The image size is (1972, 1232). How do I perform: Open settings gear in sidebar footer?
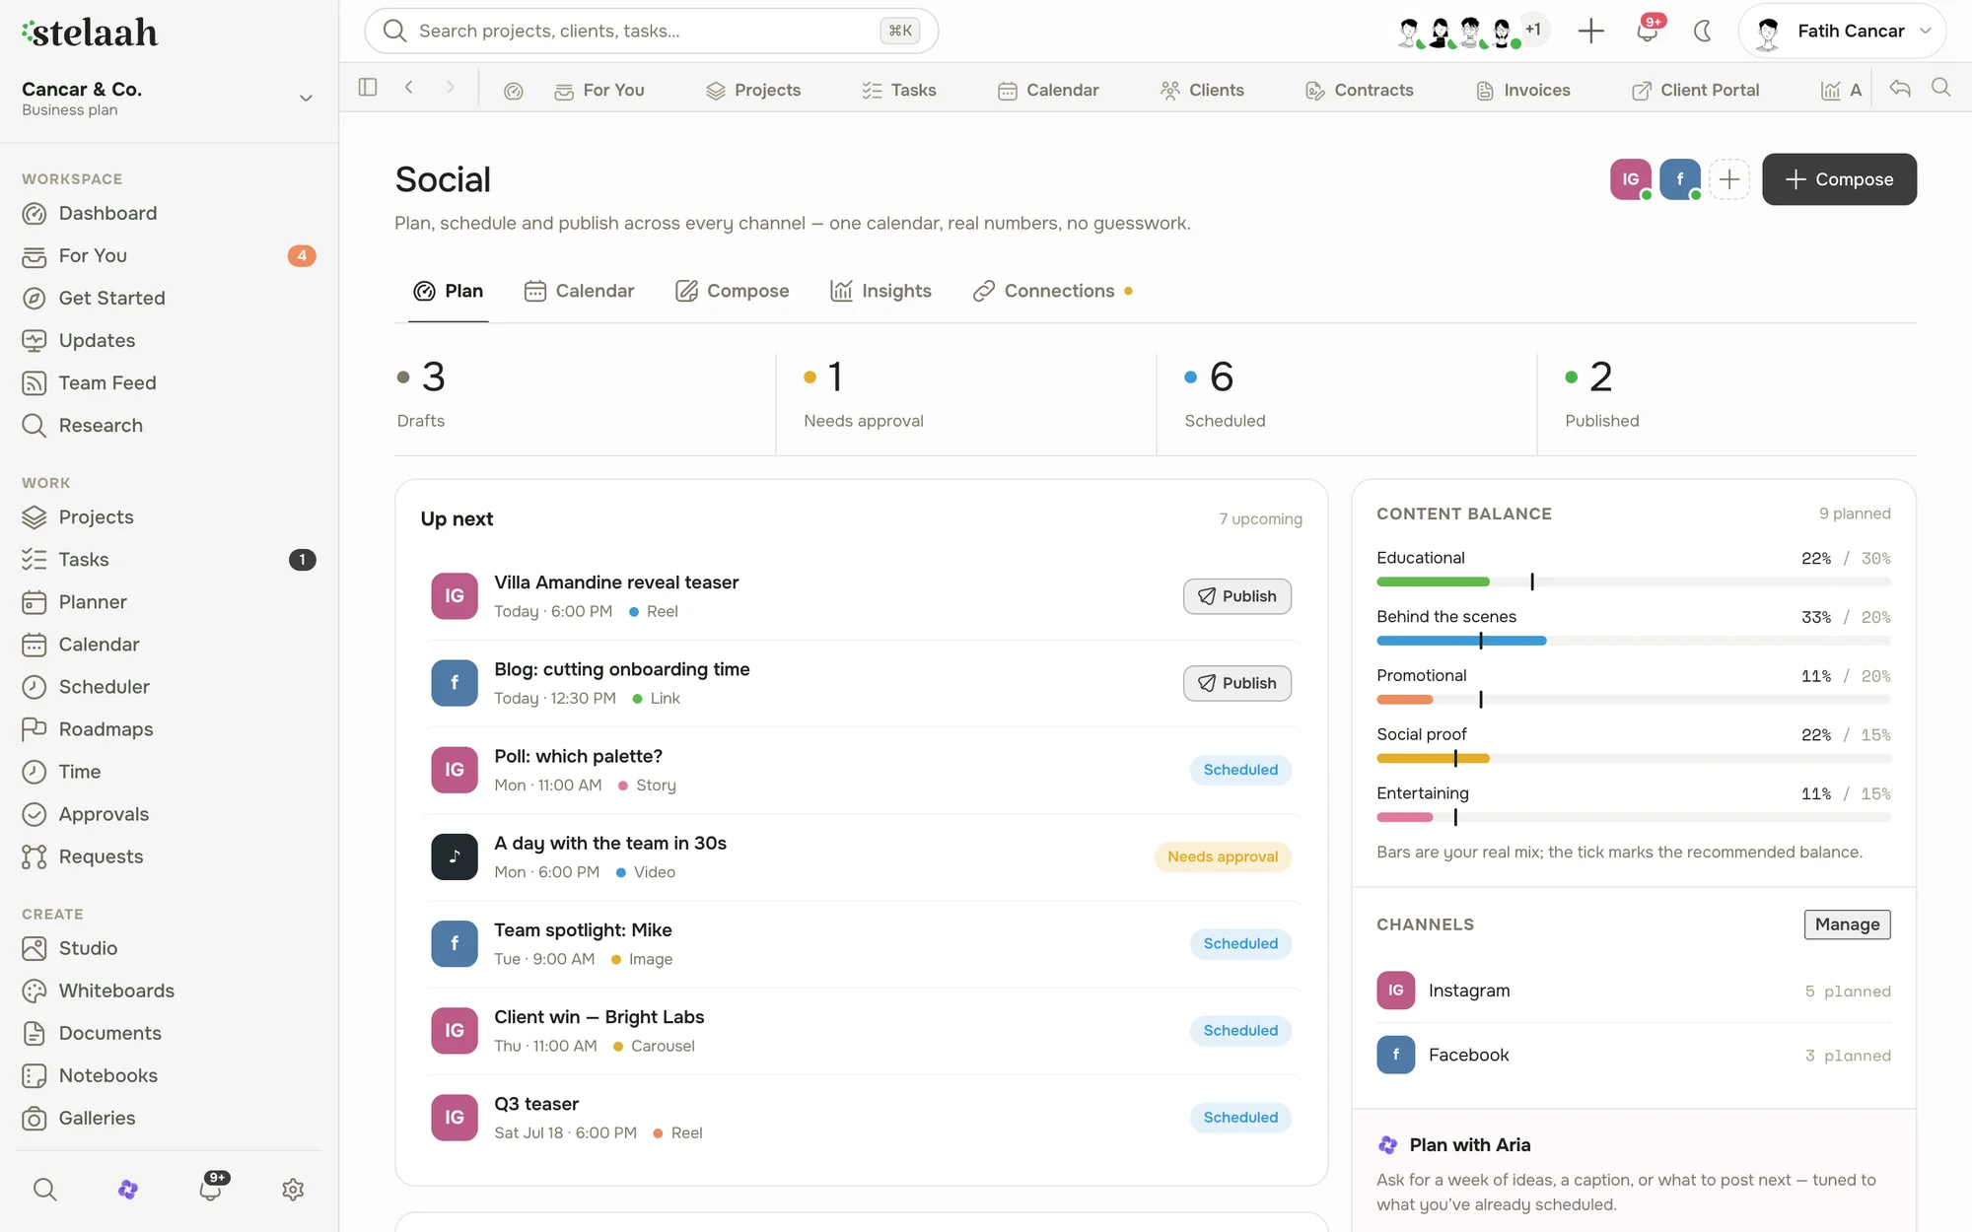point(293,1190)
